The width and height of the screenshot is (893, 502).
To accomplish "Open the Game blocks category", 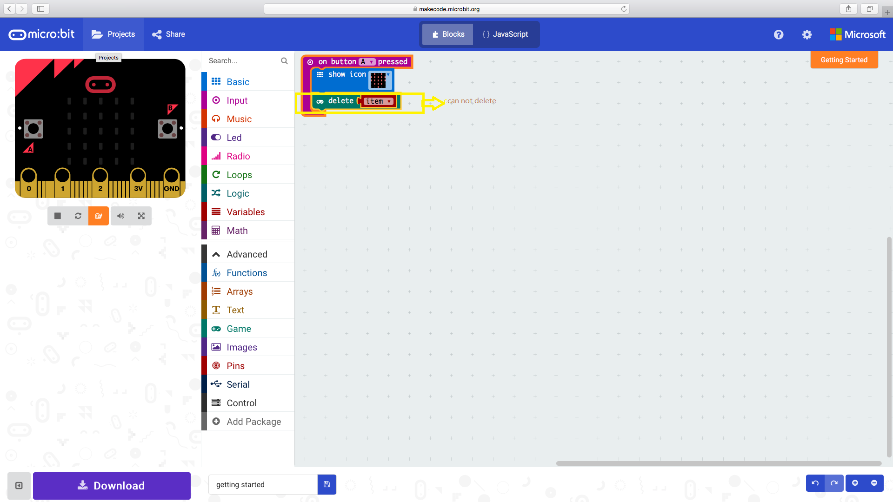I will click(247, 329).
